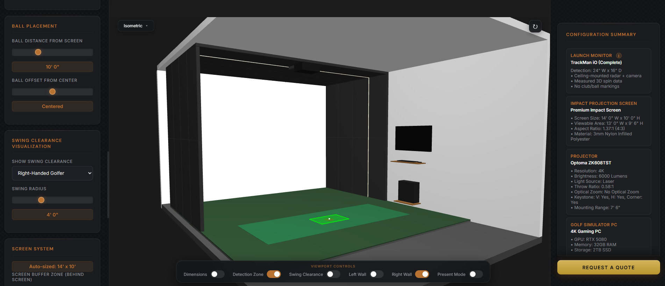
Task: Click the Ball Distance slider handle
Action: [38, 52]
